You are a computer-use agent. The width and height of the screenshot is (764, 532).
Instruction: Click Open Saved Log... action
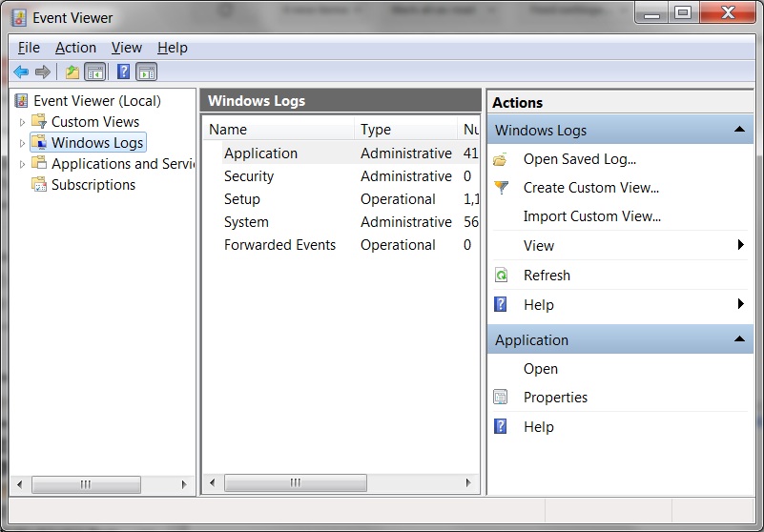tap(580, 159)
